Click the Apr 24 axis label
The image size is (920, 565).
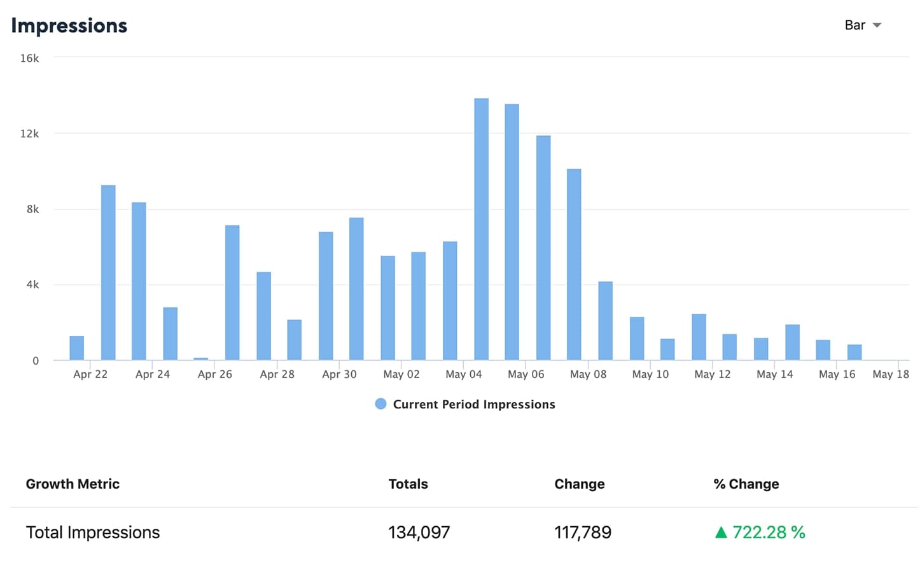153,374
